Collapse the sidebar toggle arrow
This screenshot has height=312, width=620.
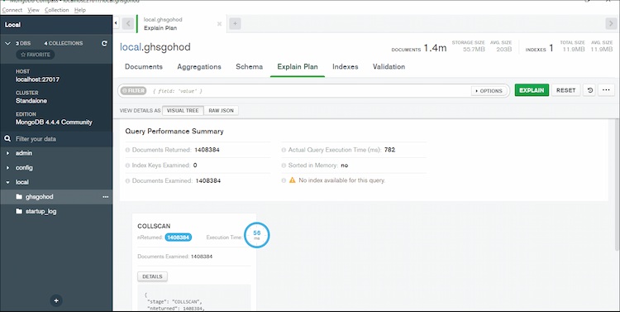pos(116,23)
